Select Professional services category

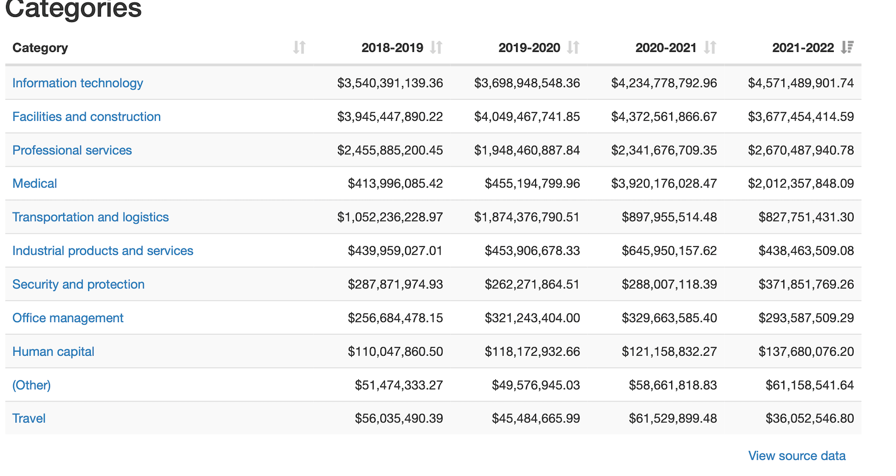pos(72,150)
